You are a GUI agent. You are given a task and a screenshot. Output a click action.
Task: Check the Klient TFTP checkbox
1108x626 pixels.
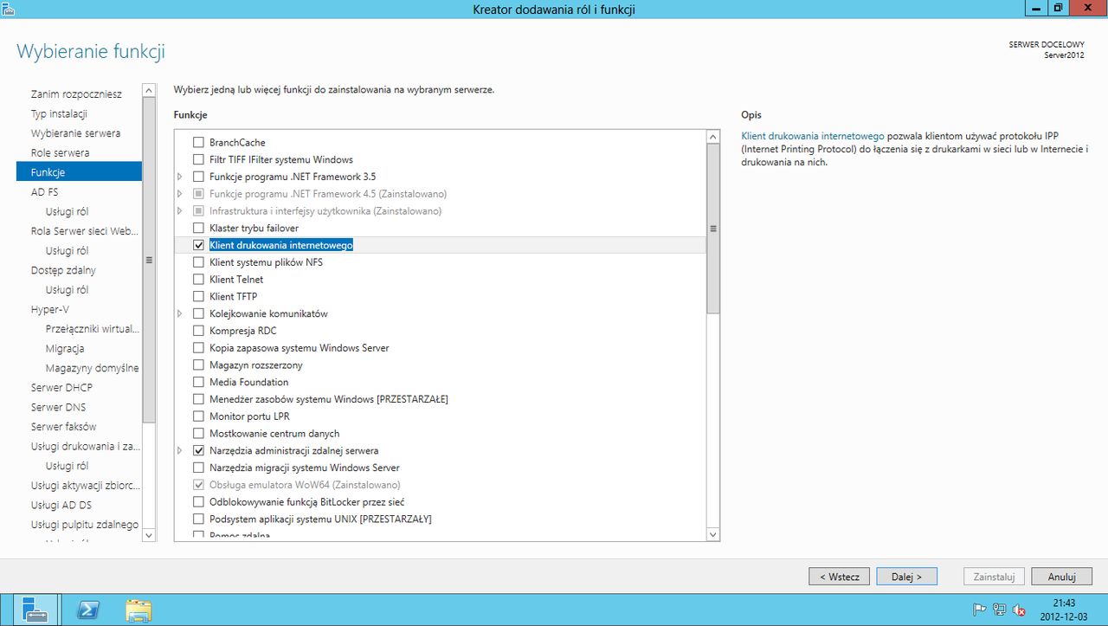tap(198, 296)
